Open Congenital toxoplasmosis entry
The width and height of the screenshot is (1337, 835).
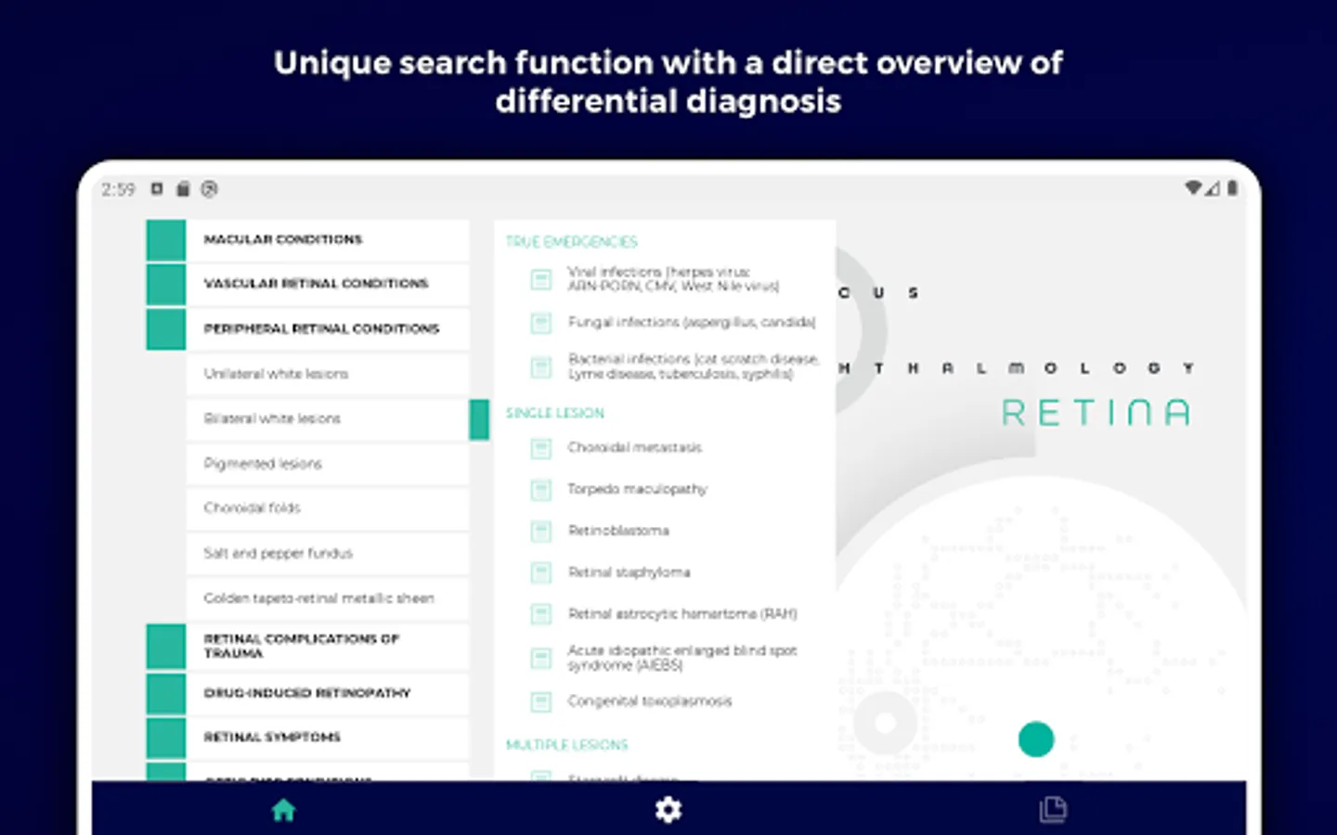pyautogui.click(x=650, y=701)
